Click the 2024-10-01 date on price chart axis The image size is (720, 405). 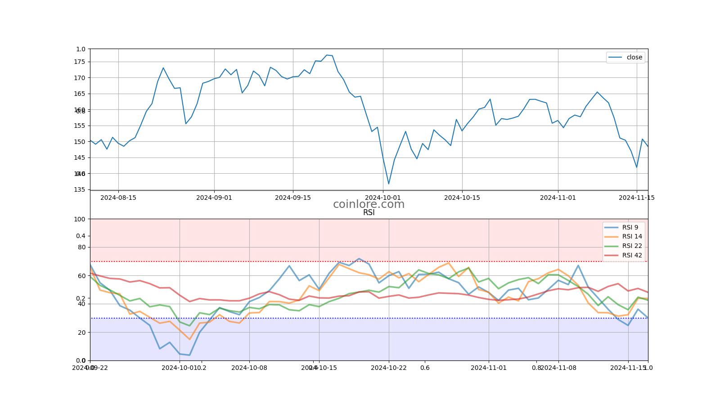(383, 198)
